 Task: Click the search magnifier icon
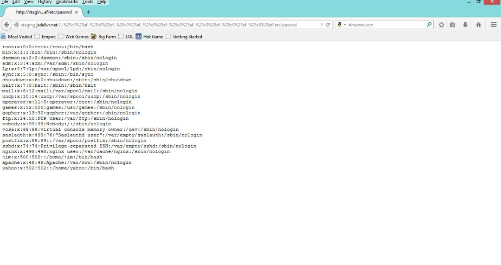coord(429,25)
